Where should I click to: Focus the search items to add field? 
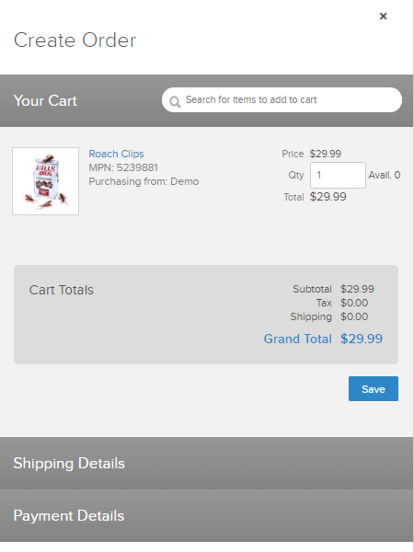point(282,100)
